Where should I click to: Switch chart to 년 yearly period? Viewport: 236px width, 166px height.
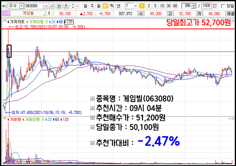click(119, 6)
